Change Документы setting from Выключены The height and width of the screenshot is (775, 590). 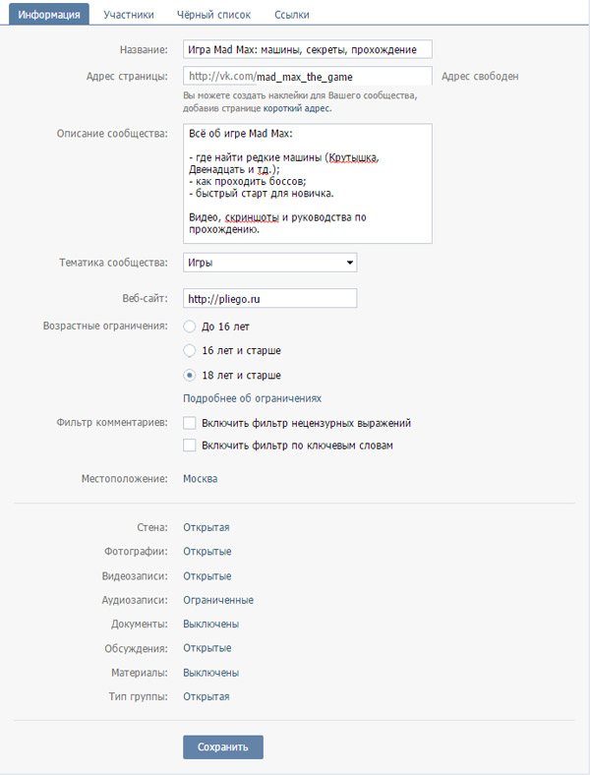point(211,625)
